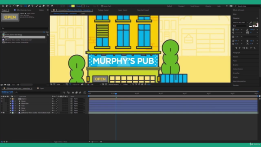Open the composition mini-flowchart icon in timeline
Image resolution: width=261 pixels, height=147 pixels.
click(64, 93)
